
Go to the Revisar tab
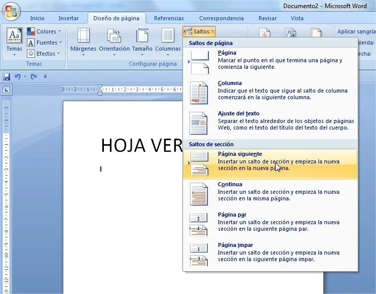pyautogui.click(x=268, y=18)
